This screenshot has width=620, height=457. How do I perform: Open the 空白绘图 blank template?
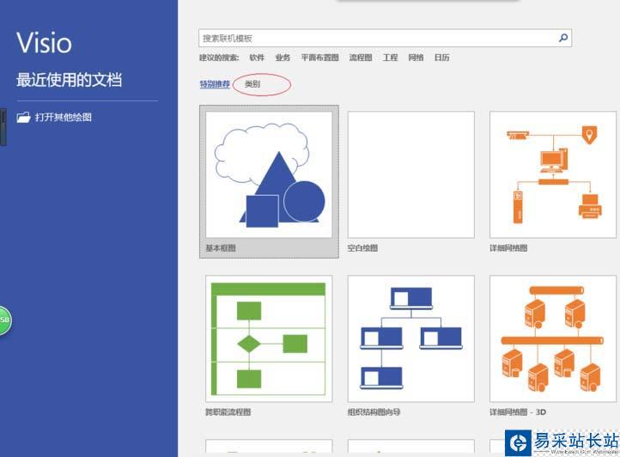coord(410,174)
